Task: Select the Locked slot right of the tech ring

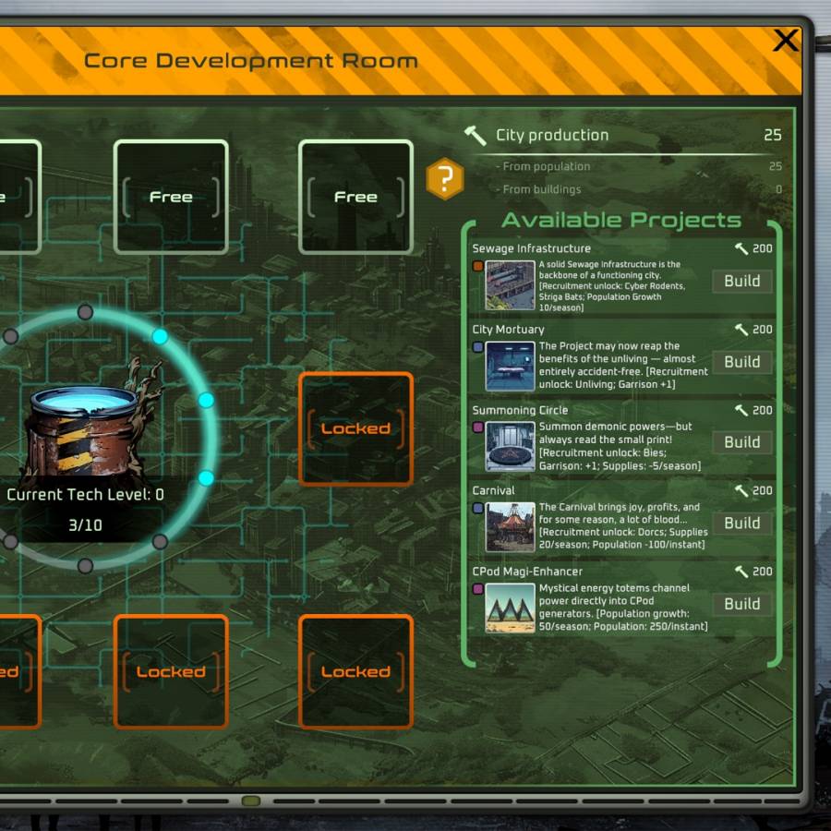Action: [355, 428]
